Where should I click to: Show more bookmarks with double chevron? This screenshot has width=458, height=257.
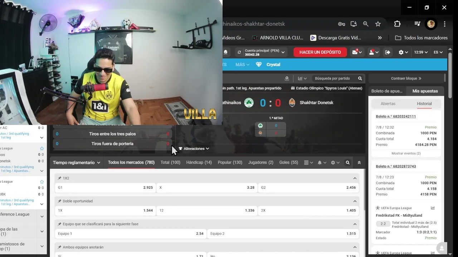[x=380, y=38]
